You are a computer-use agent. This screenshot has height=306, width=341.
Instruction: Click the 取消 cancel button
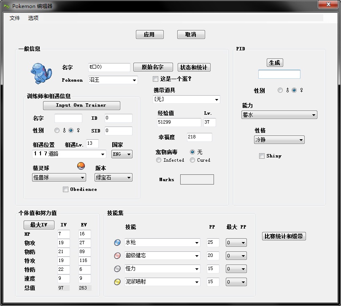click(x=191, y=34)
